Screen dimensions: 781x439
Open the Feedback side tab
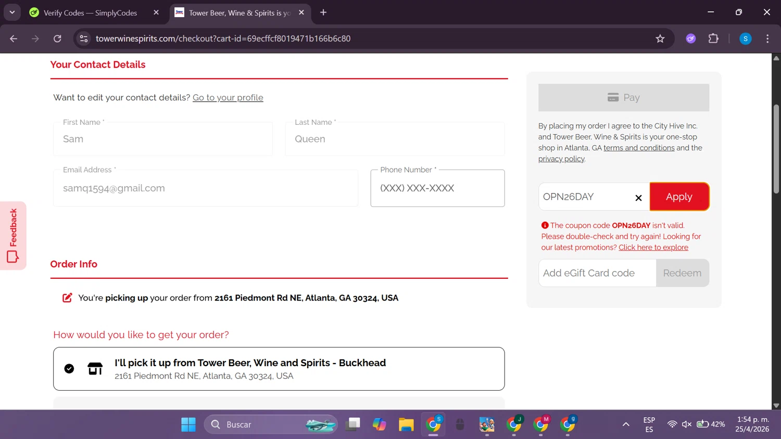point(13,236)
